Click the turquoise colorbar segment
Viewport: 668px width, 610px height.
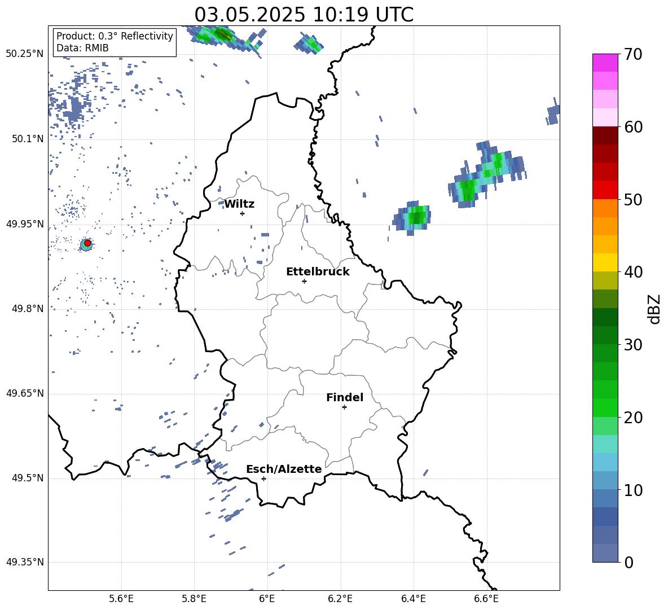coord(605,444)
